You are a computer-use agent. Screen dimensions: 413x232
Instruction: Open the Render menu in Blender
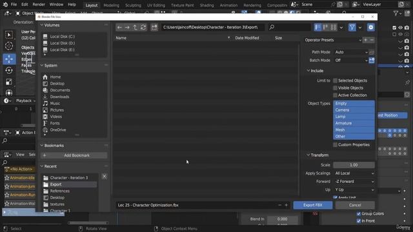tap(39, 5)
